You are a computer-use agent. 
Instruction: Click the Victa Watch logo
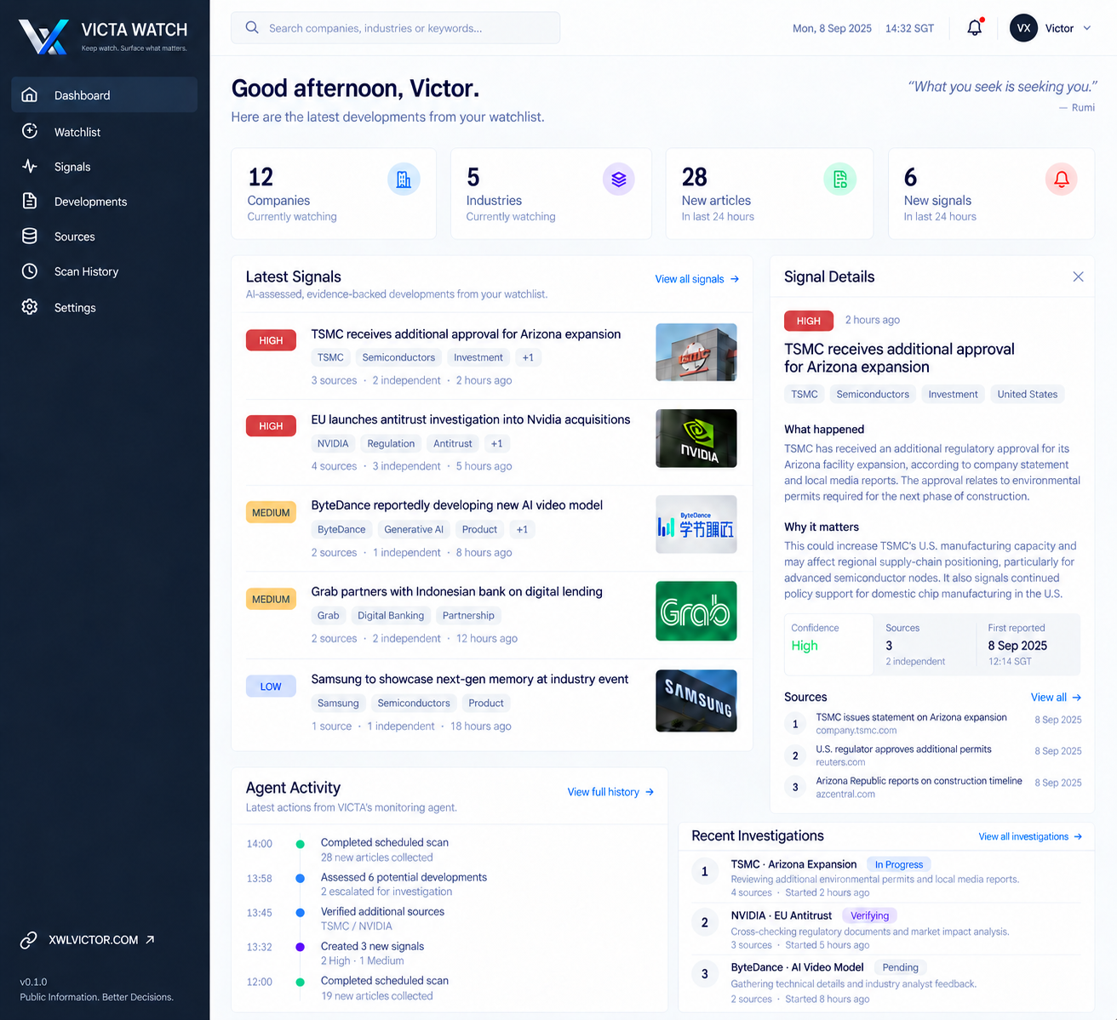44,37
